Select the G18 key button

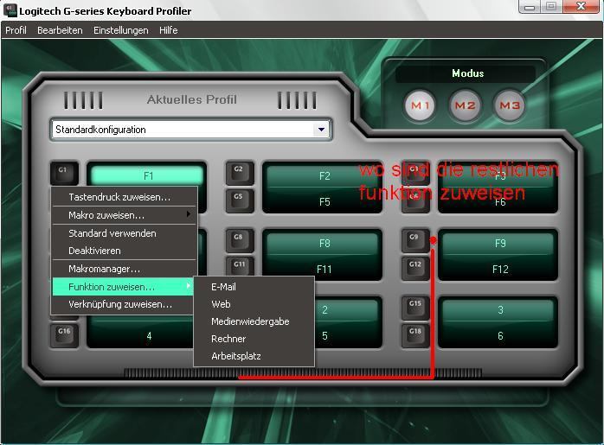coord(415,335)
